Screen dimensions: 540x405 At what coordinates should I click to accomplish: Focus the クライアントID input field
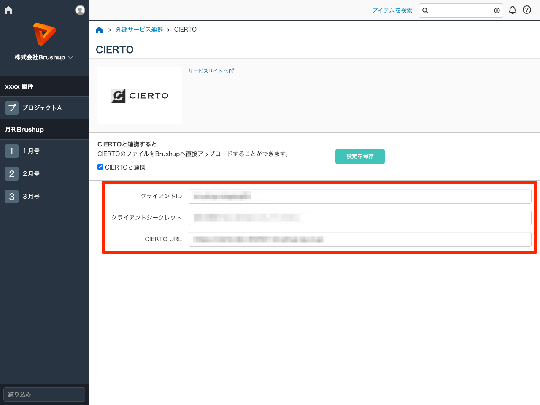click(360, 196)
